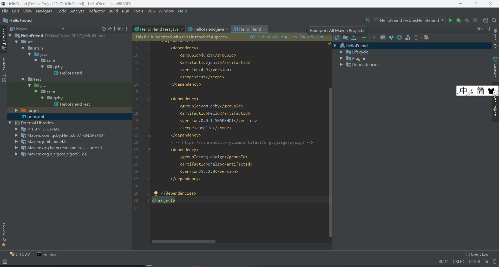The width and height of the screenshot is (499, 267).
Task: Click Download Sources and Documentation icon
Action: click(x=354, y=38)
